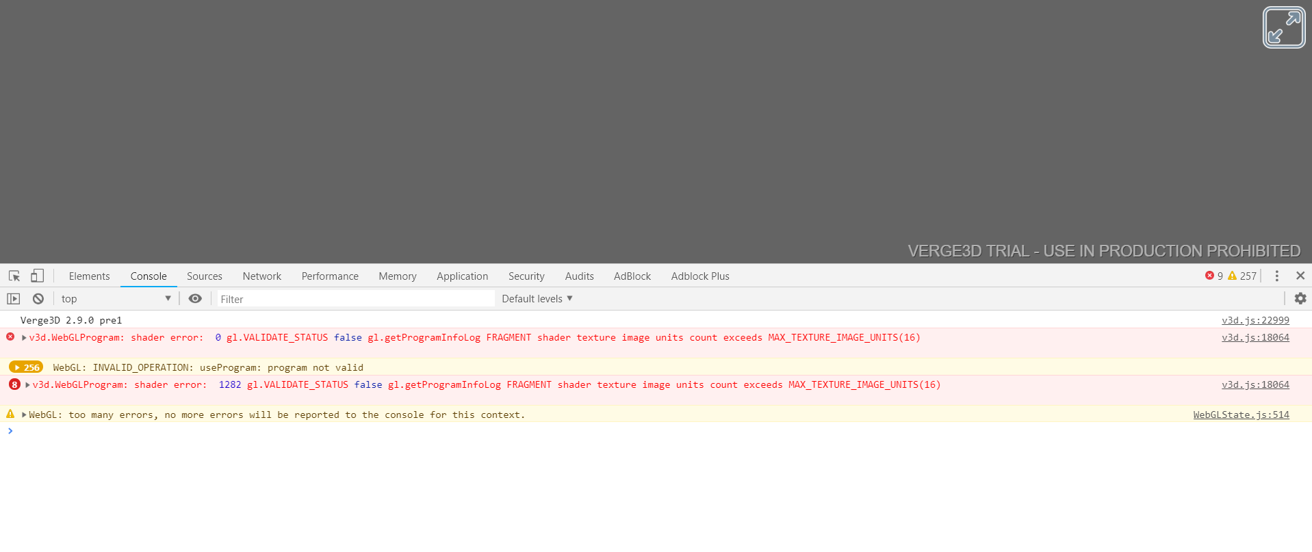This screenshot has width=1312, height=552.
Task: Open the Adblock Plus tab
Action: tap(700, 276)
